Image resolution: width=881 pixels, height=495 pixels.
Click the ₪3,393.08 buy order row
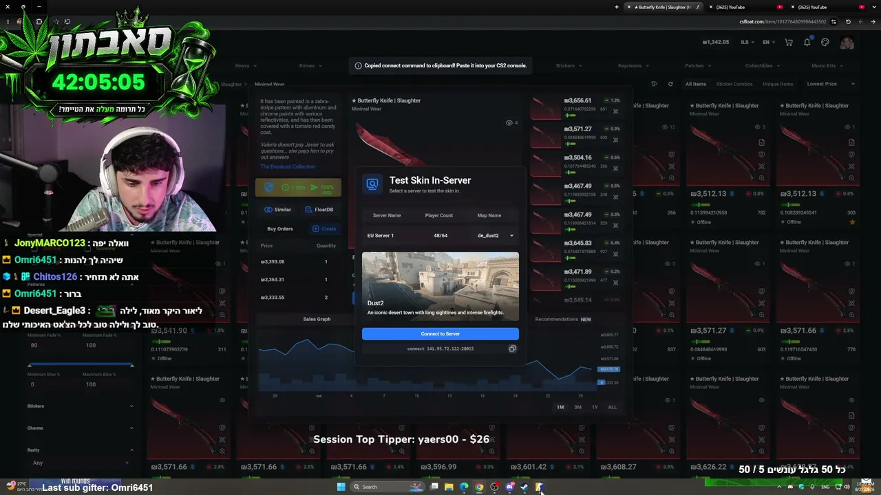(x=298, y=262)
